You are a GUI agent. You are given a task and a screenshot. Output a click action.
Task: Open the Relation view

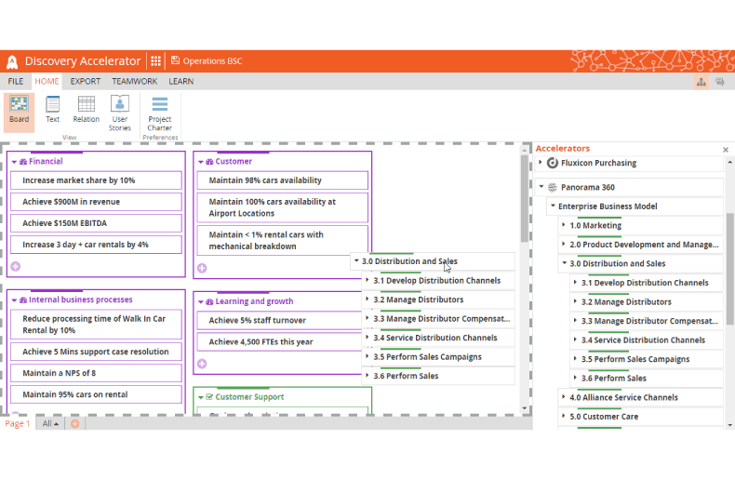87,110
